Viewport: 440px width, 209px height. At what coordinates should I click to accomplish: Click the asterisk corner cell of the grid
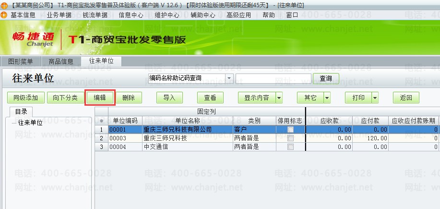[101, 121]
